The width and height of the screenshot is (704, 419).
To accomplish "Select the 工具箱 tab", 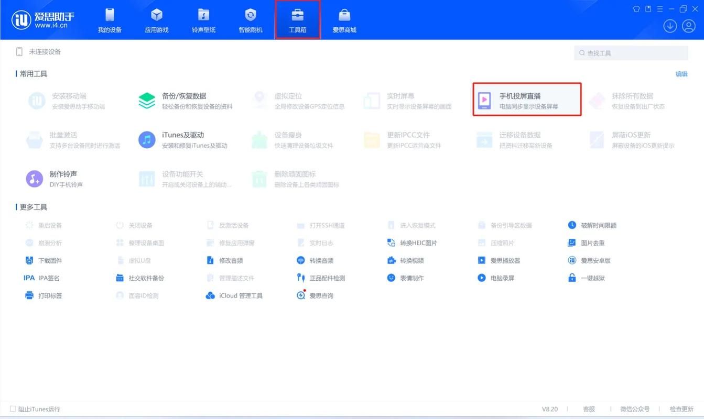I will tap(298, 20).
